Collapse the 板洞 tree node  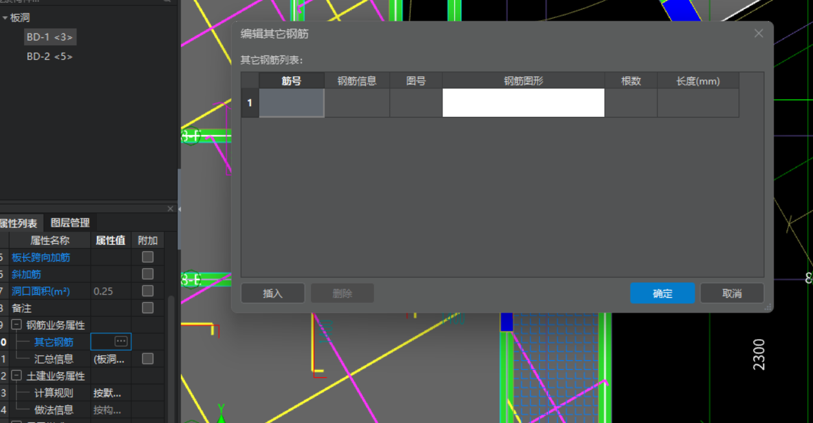coord(5,18)
